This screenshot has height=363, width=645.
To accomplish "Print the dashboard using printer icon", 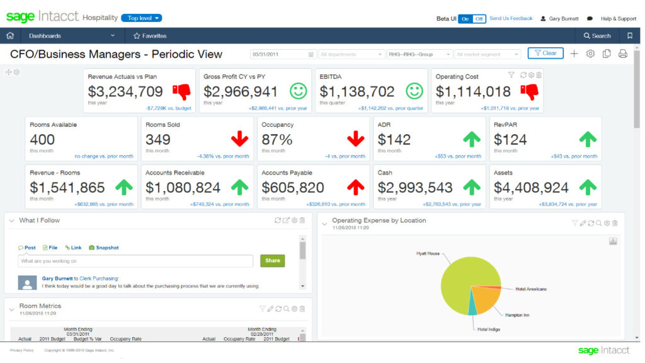I will point(623,54).
